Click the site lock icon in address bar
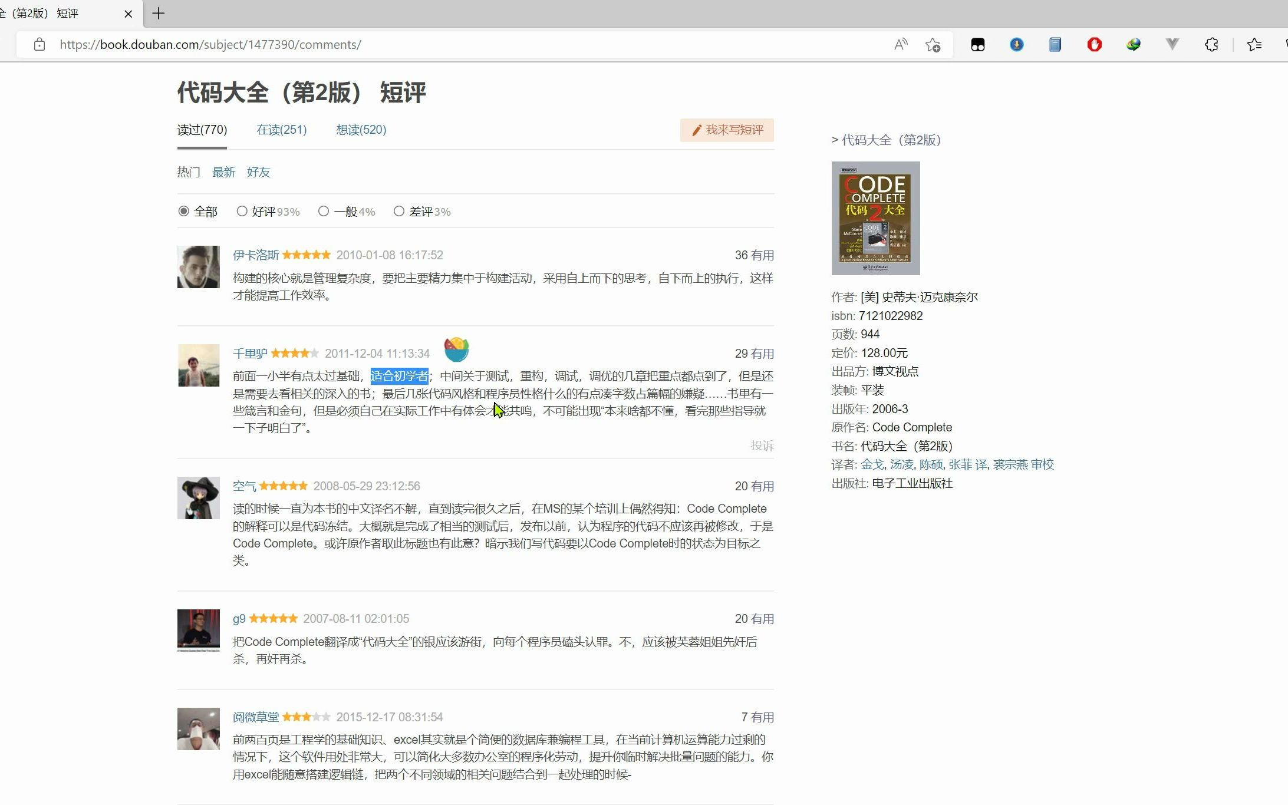The width and height of the screenshot is (1288, 805). click(39, 45)
